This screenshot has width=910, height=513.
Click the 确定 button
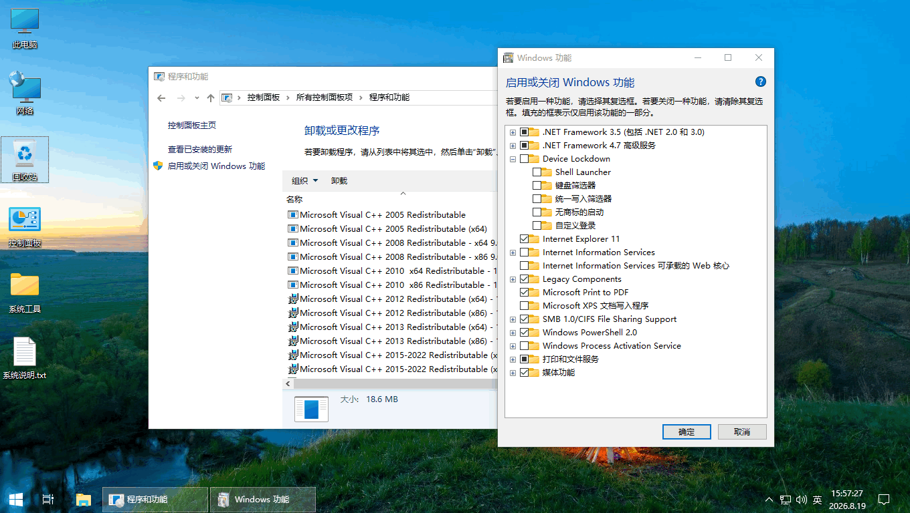click(x=687, y=432)
